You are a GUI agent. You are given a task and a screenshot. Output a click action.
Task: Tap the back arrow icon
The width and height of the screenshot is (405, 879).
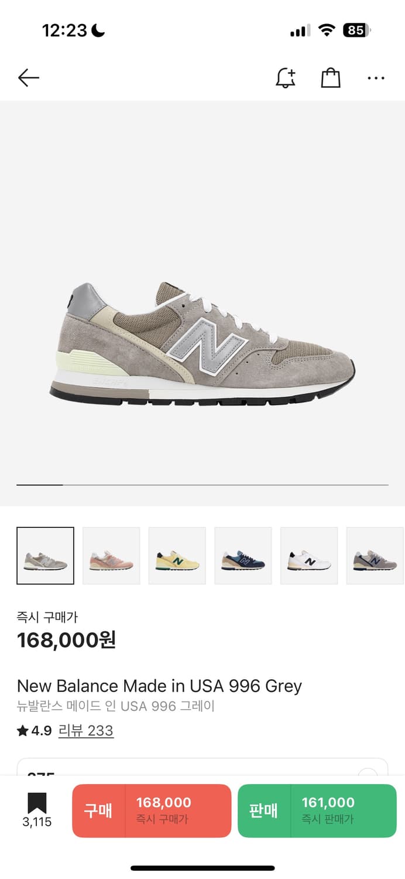point(28,77)
